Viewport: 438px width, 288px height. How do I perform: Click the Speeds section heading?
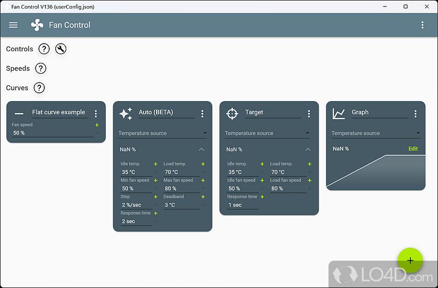(18, 69)
